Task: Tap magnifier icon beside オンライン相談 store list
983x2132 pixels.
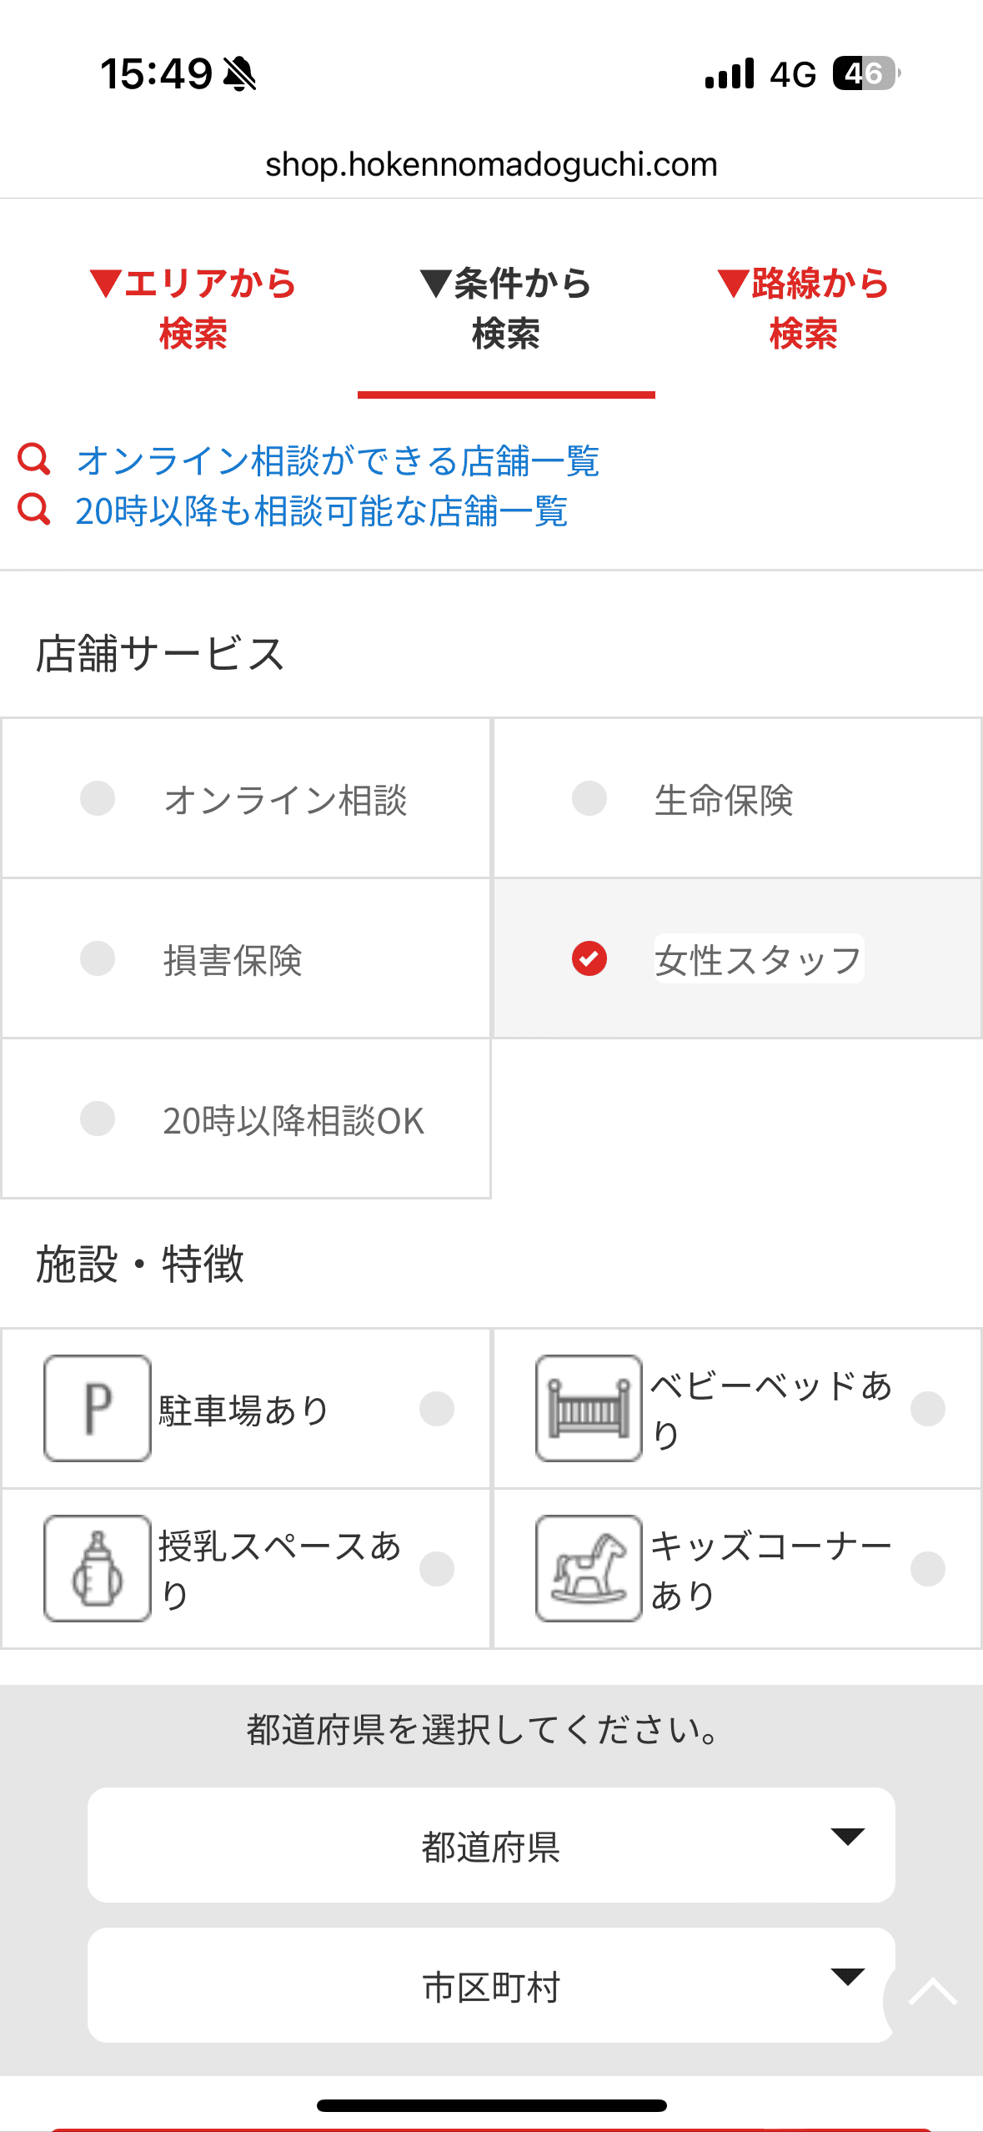Action: [34, 459]
